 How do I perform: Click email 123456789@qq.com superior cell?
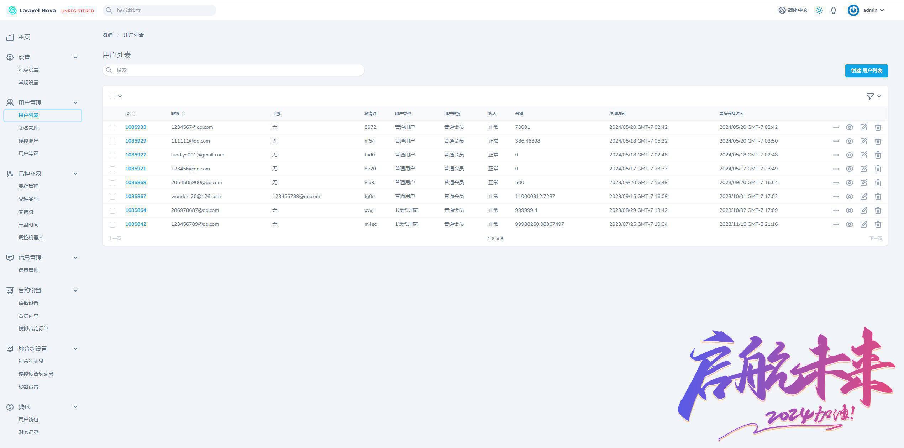[296, 197]
